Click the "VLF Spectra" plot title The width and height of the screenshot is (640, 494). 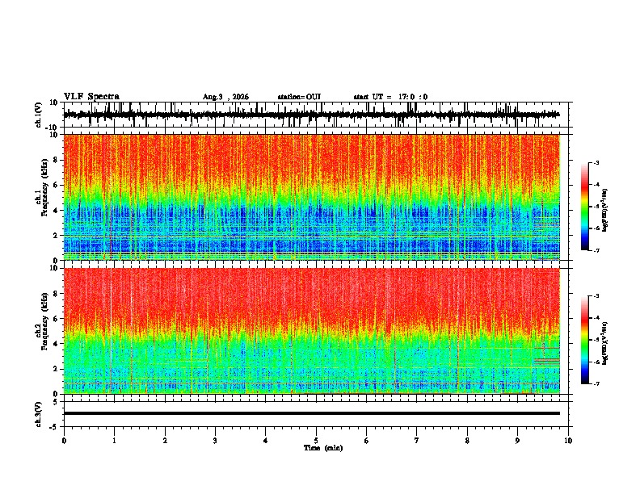tap(91, 97)
